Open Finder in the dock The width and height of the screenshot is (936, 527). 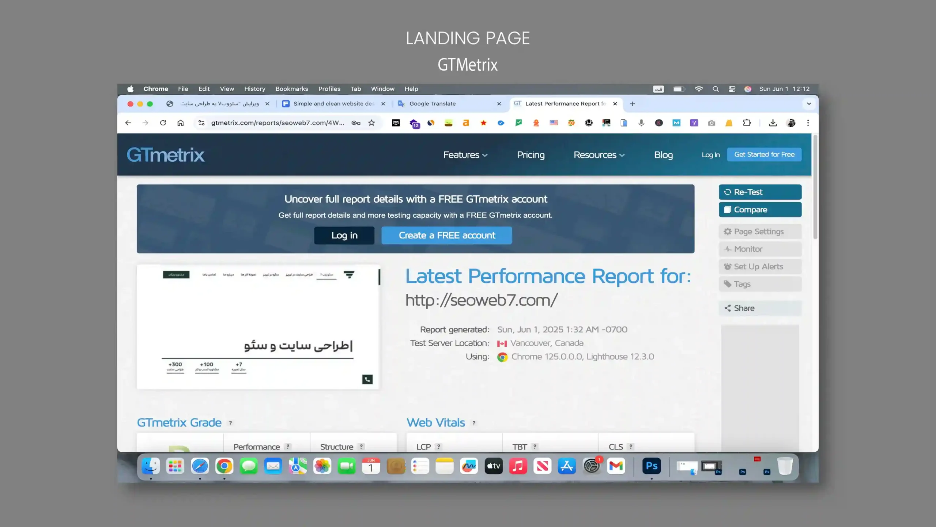[151, 466]
